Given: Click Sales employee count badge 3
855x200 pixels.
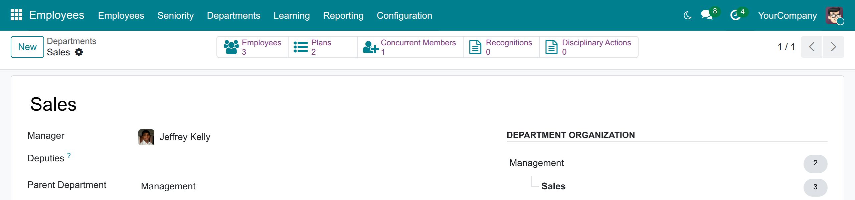Looking at the screenshot, I should 815,187.
